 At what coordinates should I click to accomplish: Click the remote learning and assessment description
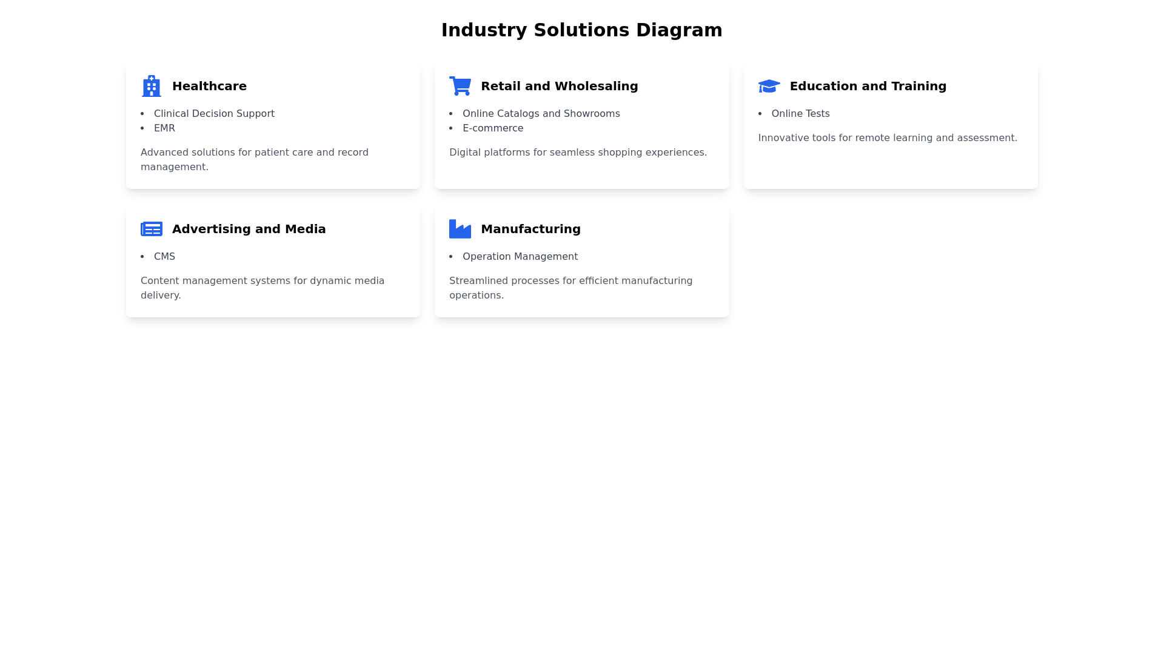click(888, 138)
